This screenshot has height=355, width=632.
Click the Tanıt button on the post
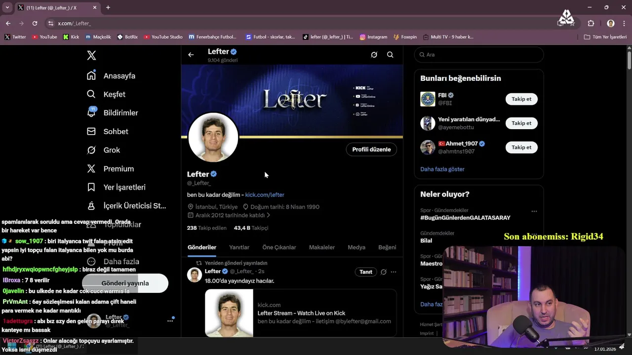[366, 272]
